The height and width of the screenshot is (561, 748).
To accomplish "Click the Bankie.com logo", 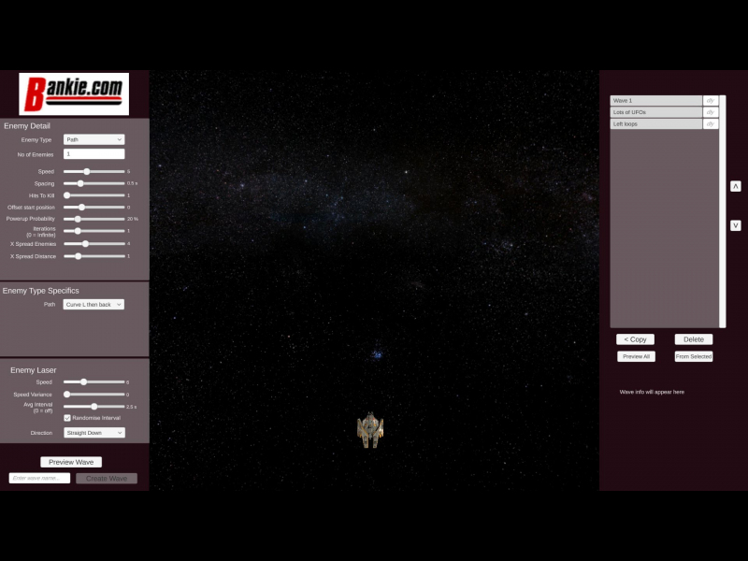I will tap(74, 93).
